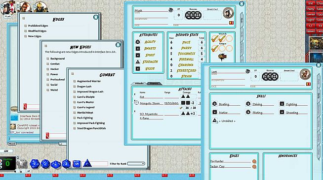Roll the blue d4 pyramid die
The height and width of the screenshot is (180, 323).
[x=87, y=163]
